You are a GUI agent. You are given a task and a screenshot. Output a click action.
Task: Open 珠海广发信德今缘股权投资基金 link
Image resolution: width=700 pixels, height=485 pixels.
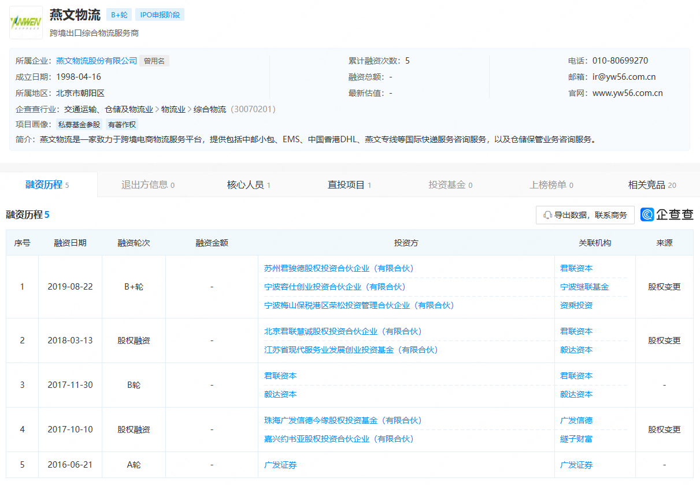point(343,420)
